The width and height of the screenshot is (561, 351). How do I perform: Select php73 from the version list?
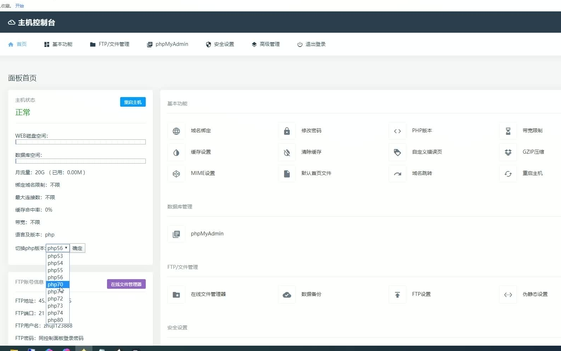(x=58, y=306)
